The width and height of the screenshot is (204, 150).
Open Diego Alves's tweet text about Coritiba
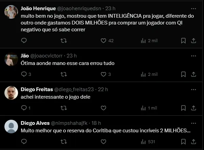click(x=105, y=131)
